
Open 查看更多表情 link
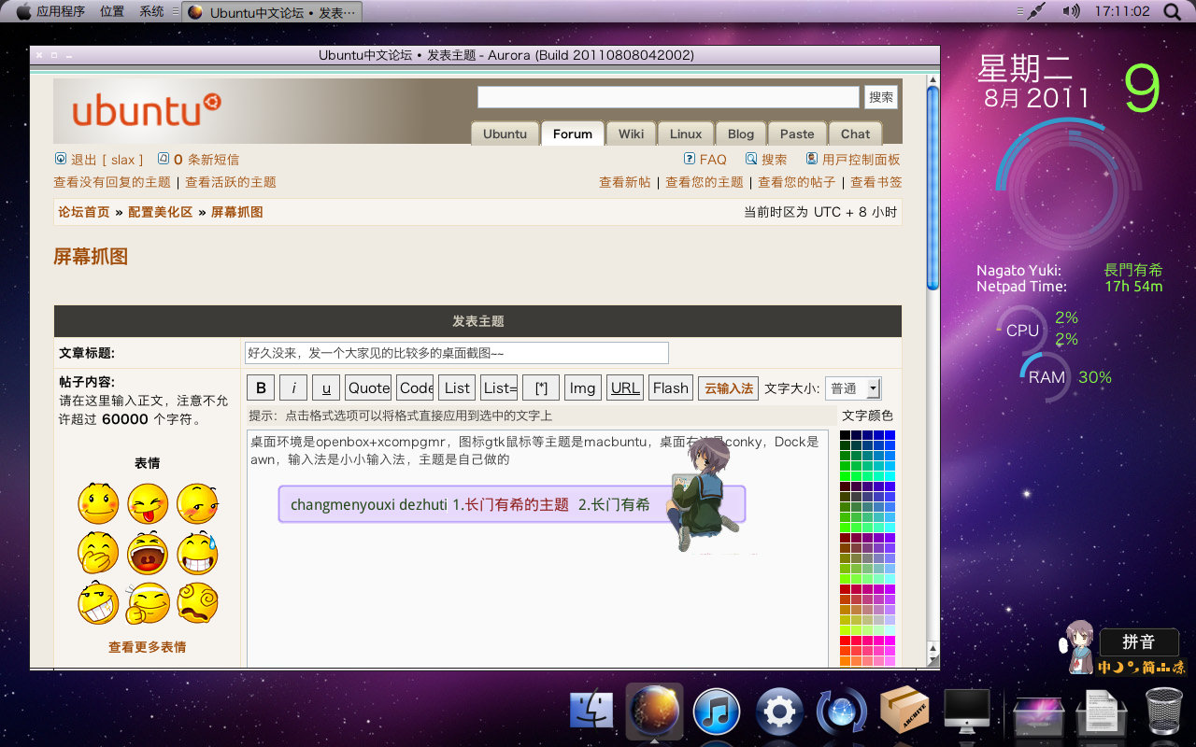[x=148, y=647]
